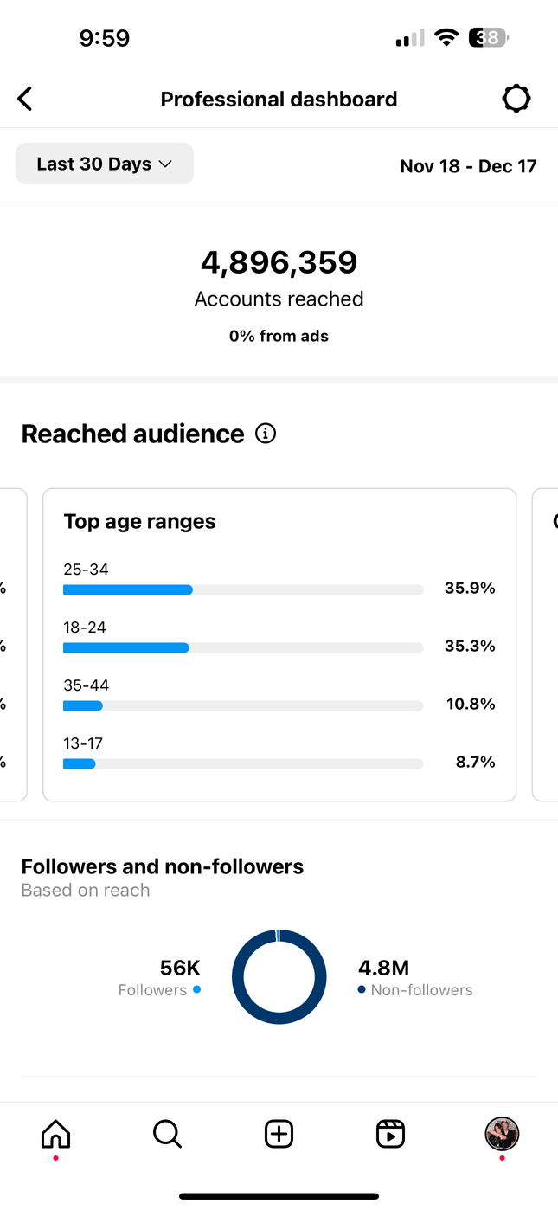
Task: Open the Reels icon
Action: [390, 1133]
